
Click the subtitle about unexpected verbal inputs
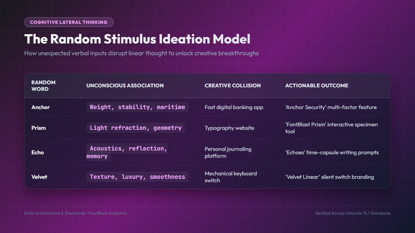click(141, 54)
